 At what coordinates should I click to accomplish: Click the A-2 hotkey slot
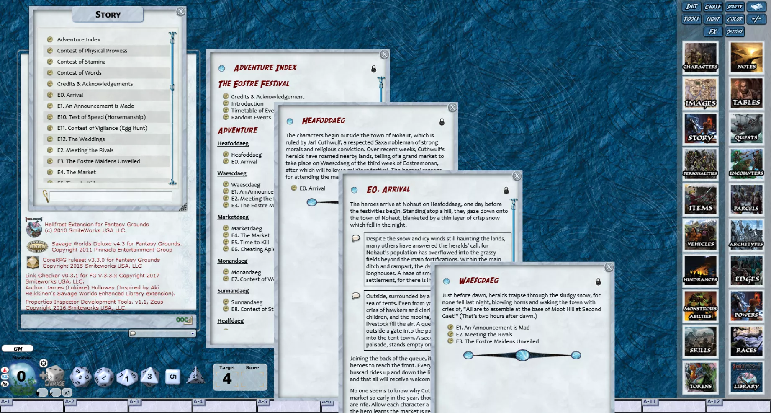pos(96,405)
